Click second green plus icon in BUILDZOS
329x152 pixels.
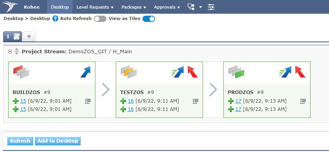click(x=16, y=109)
